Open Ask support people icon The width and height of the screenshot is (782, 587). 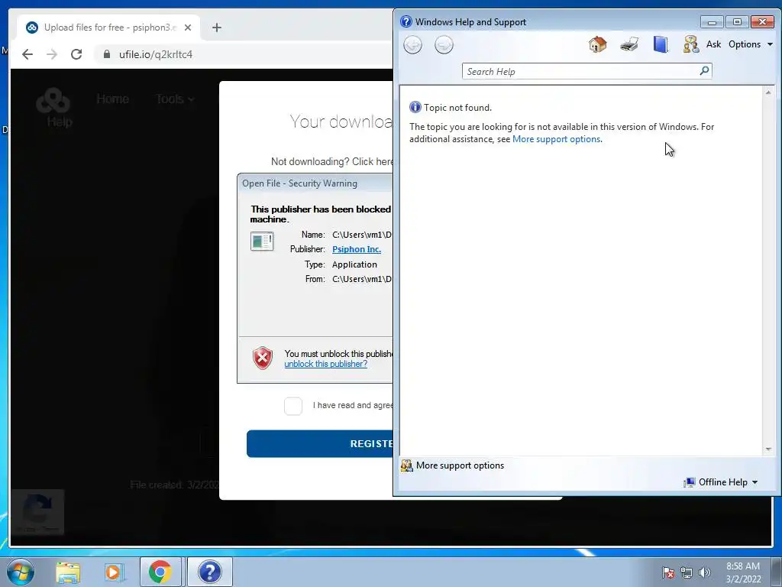coord(690,44)
